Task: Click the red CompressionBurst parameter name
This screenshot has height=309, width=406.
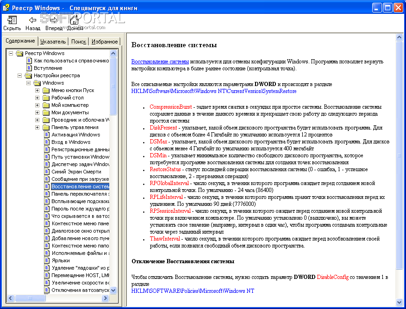Action: [171, 107]
